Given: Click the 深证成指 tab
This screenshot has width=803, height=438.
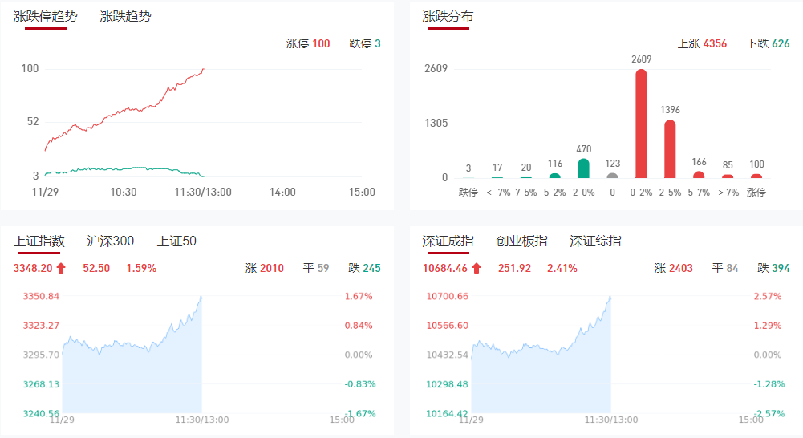Looking at the screenshot, I should click(x=448, y=241).
